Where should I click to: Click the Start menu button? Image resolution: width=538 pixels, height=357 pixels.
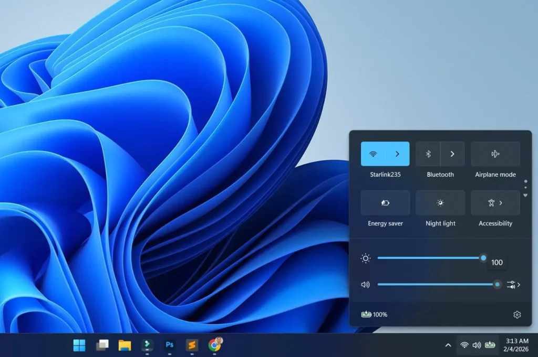tap(79, 345)
